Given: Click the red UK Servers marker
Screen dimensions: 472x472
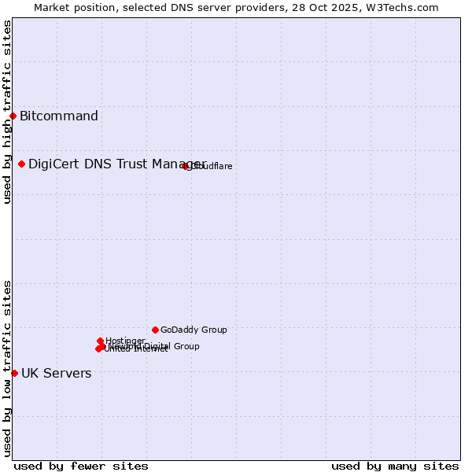Looking at the screenshot, I should (x=14, y=373).
